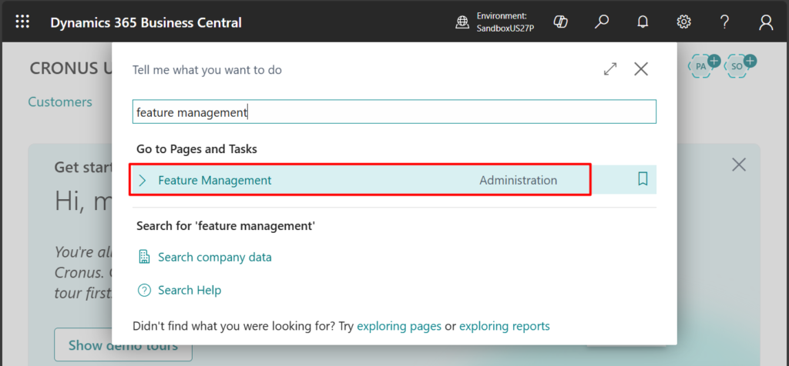Open the notifications bell
Image resolution: width=789 pixels, height=366 pixels.
pyautogui.click(x=643, y=22)
